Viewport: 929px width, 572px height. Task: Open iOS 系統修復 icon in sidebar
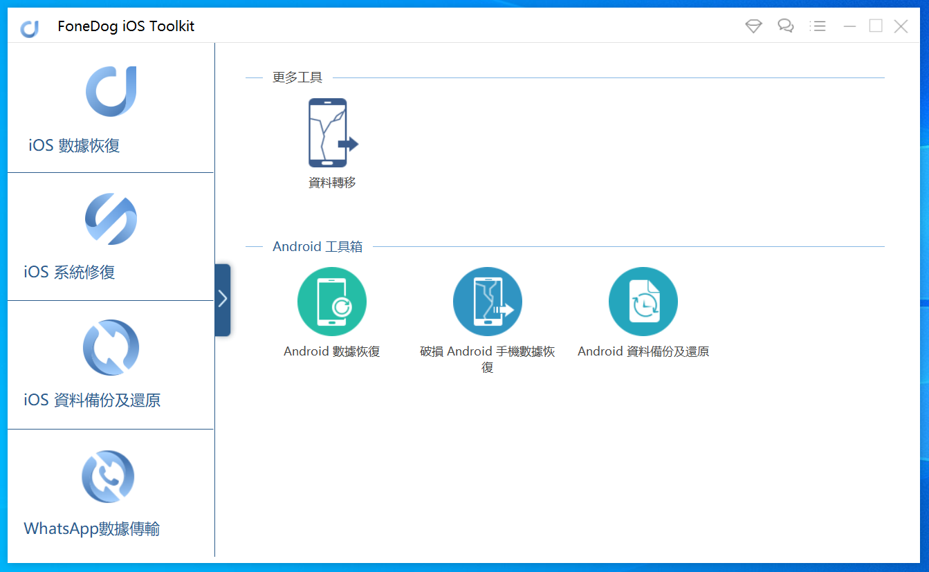click(x=111, y=219)
